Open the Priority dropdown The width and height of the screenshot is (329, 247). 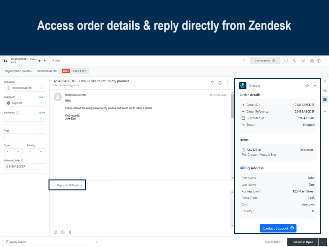click(36, 151)
